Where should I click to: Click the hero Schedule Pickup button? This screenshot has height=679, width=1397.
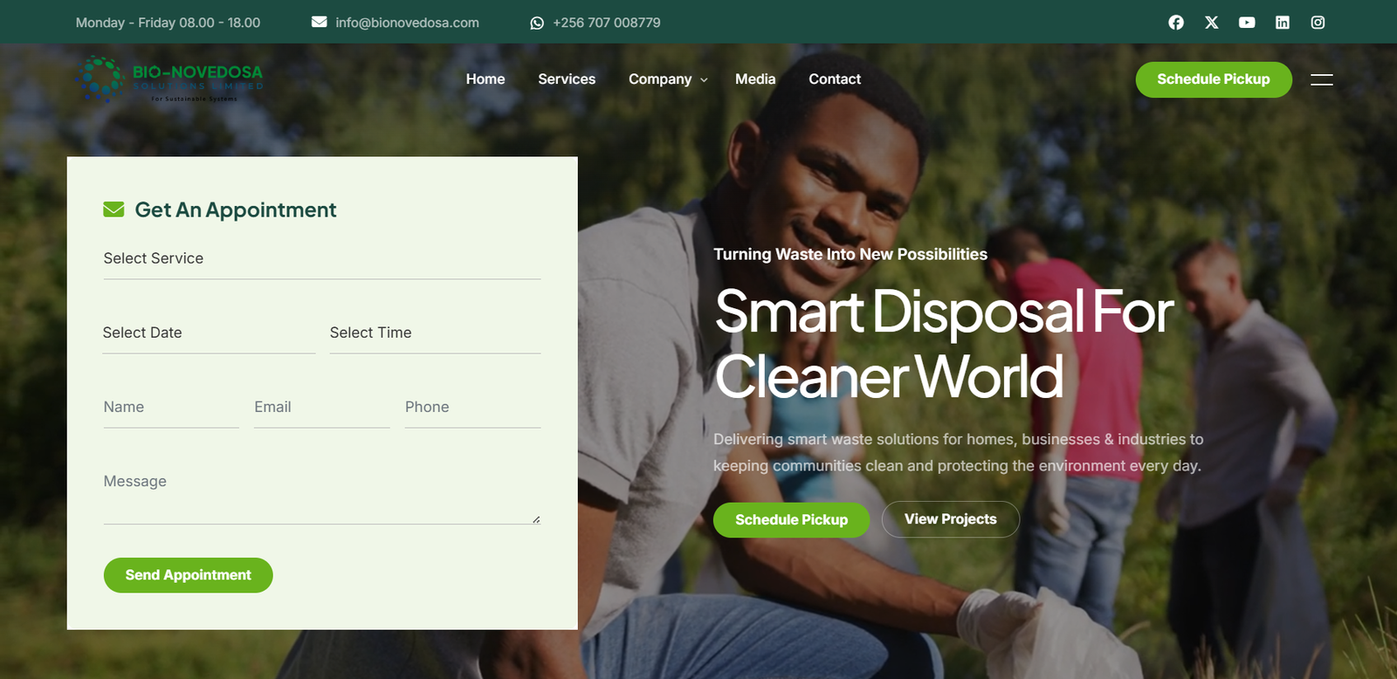(791, 519)
